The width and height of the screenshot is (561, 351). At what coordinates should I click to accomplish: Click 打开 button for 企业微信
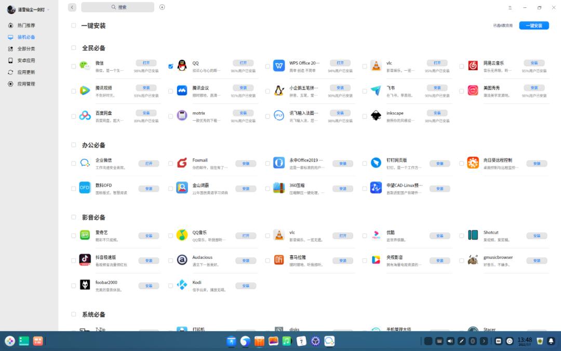pos(149,164)
